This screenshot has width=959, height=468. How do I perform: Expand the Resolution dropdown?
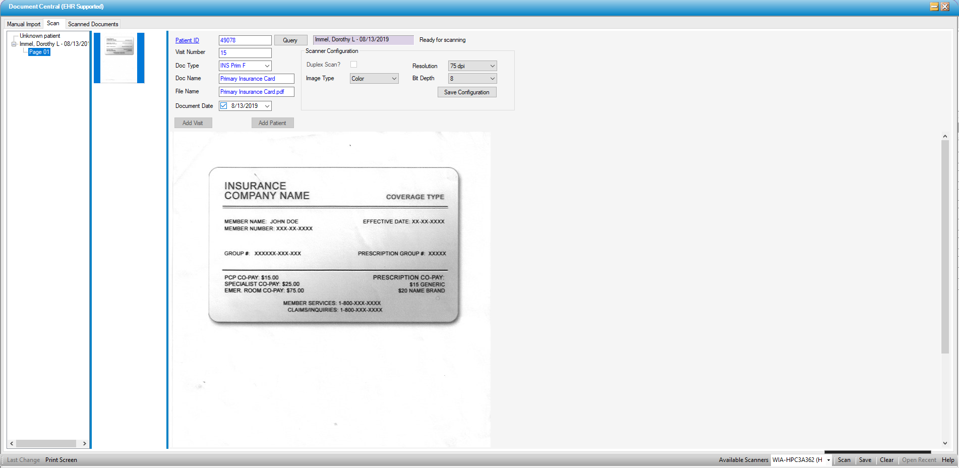point(492,66)
